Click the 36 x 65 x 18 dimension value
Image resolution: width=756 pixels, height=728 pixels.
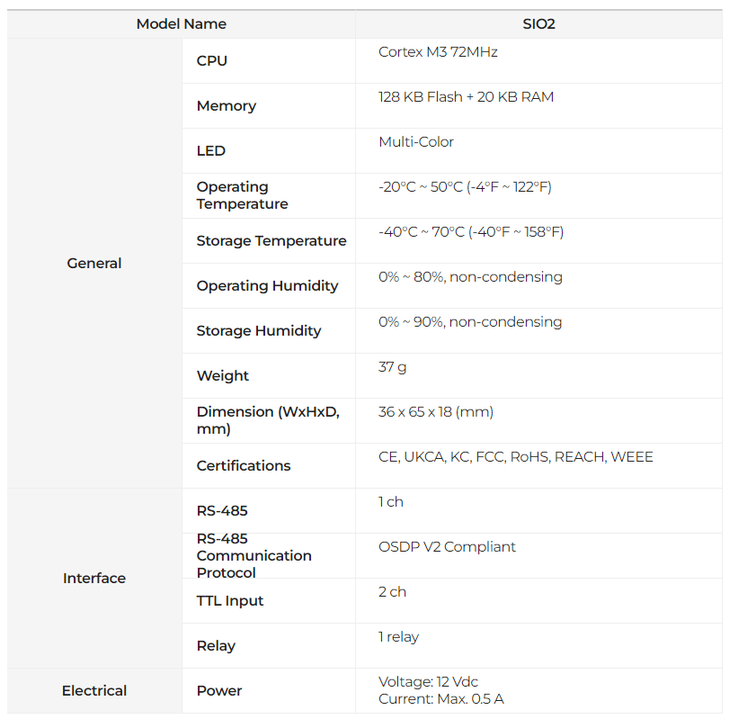[436, 412]
